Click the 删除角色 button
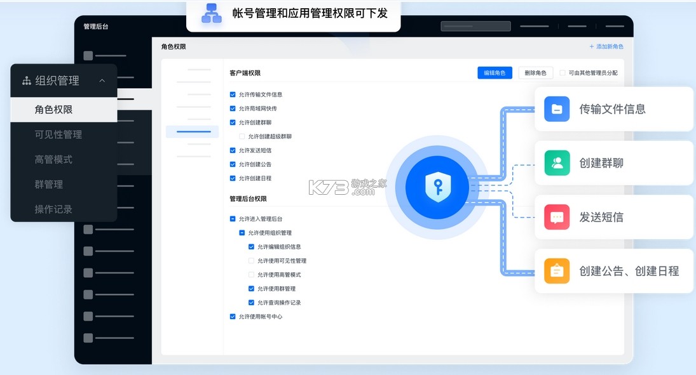This screenshot has height=375, width=696. [535, 73]
